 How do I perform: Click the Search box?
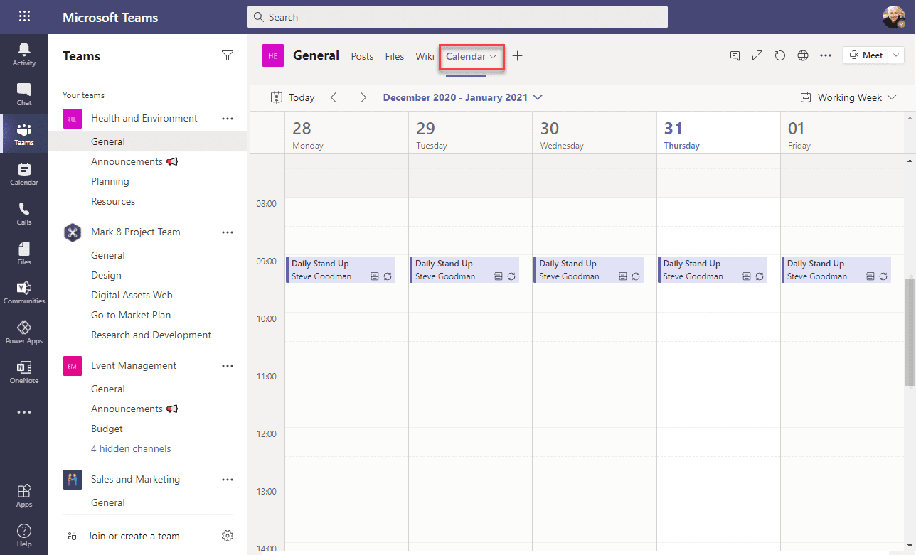(457, 17)
